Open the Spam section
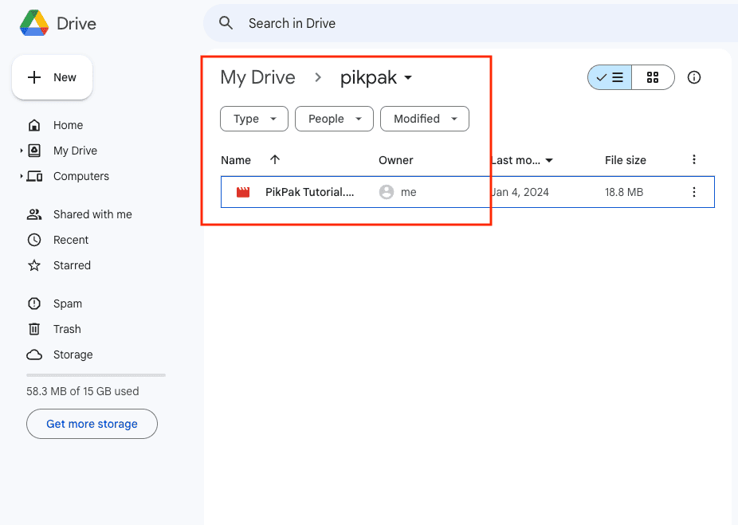The image size is (738, 525). coord(68,304)
